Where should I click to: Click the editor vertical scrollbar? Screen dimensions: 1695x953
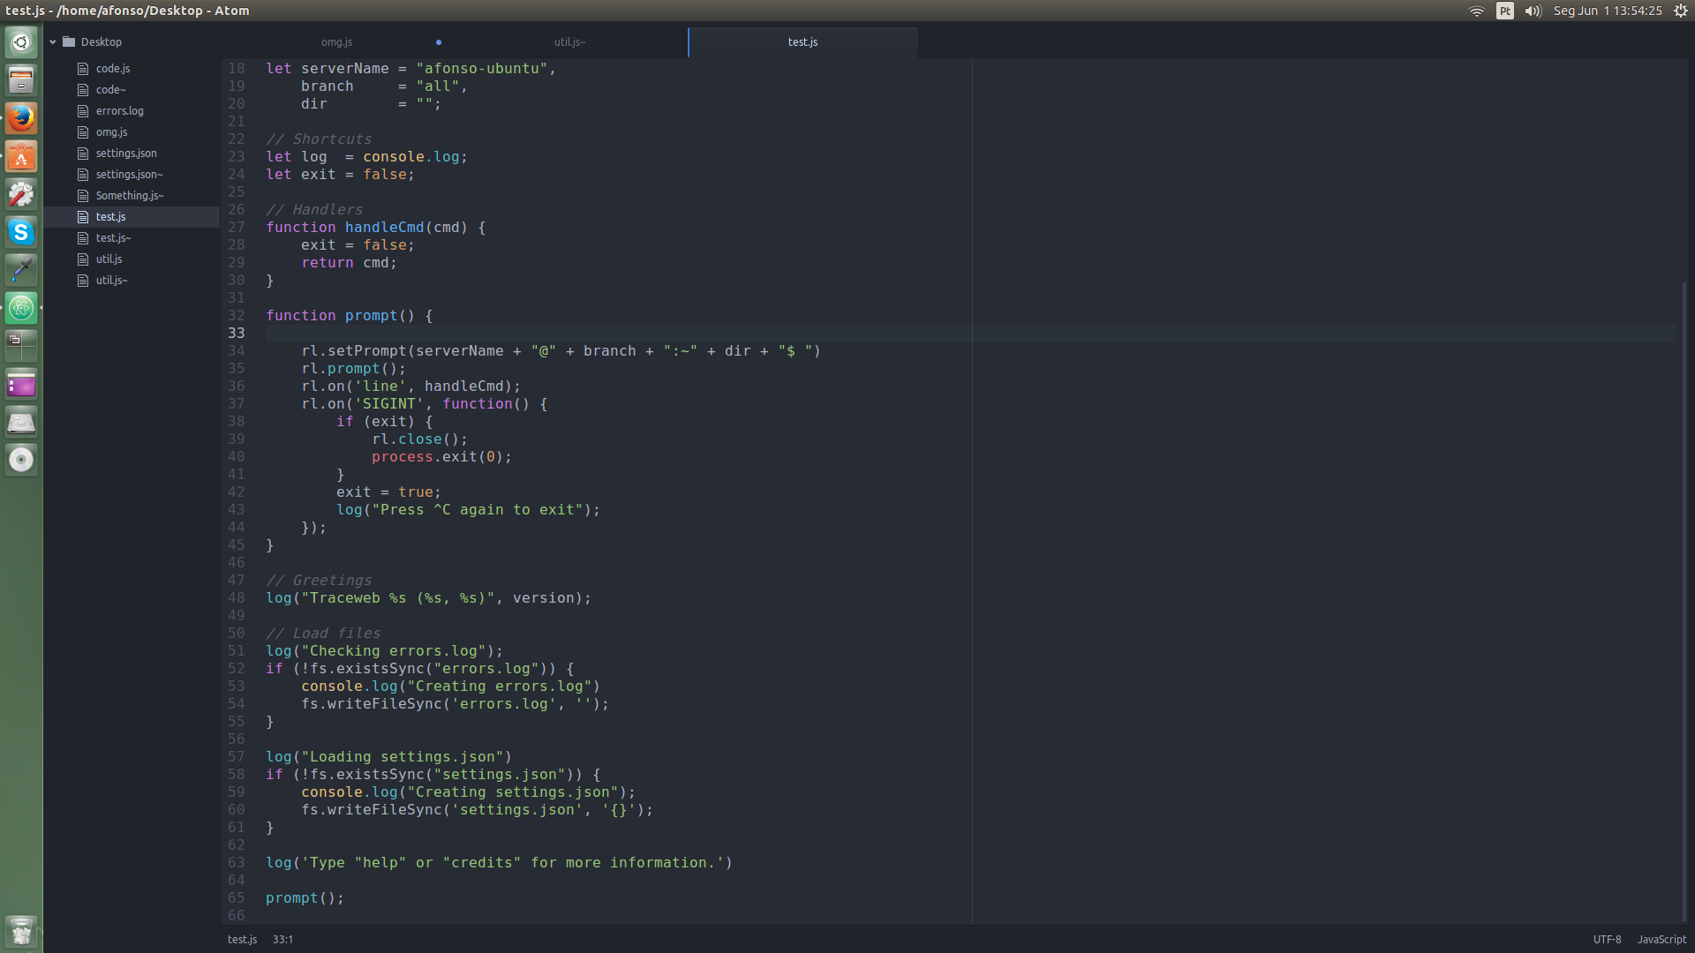click(1684, 600)
